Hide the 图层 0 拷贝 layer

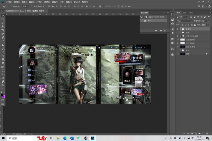178,47
